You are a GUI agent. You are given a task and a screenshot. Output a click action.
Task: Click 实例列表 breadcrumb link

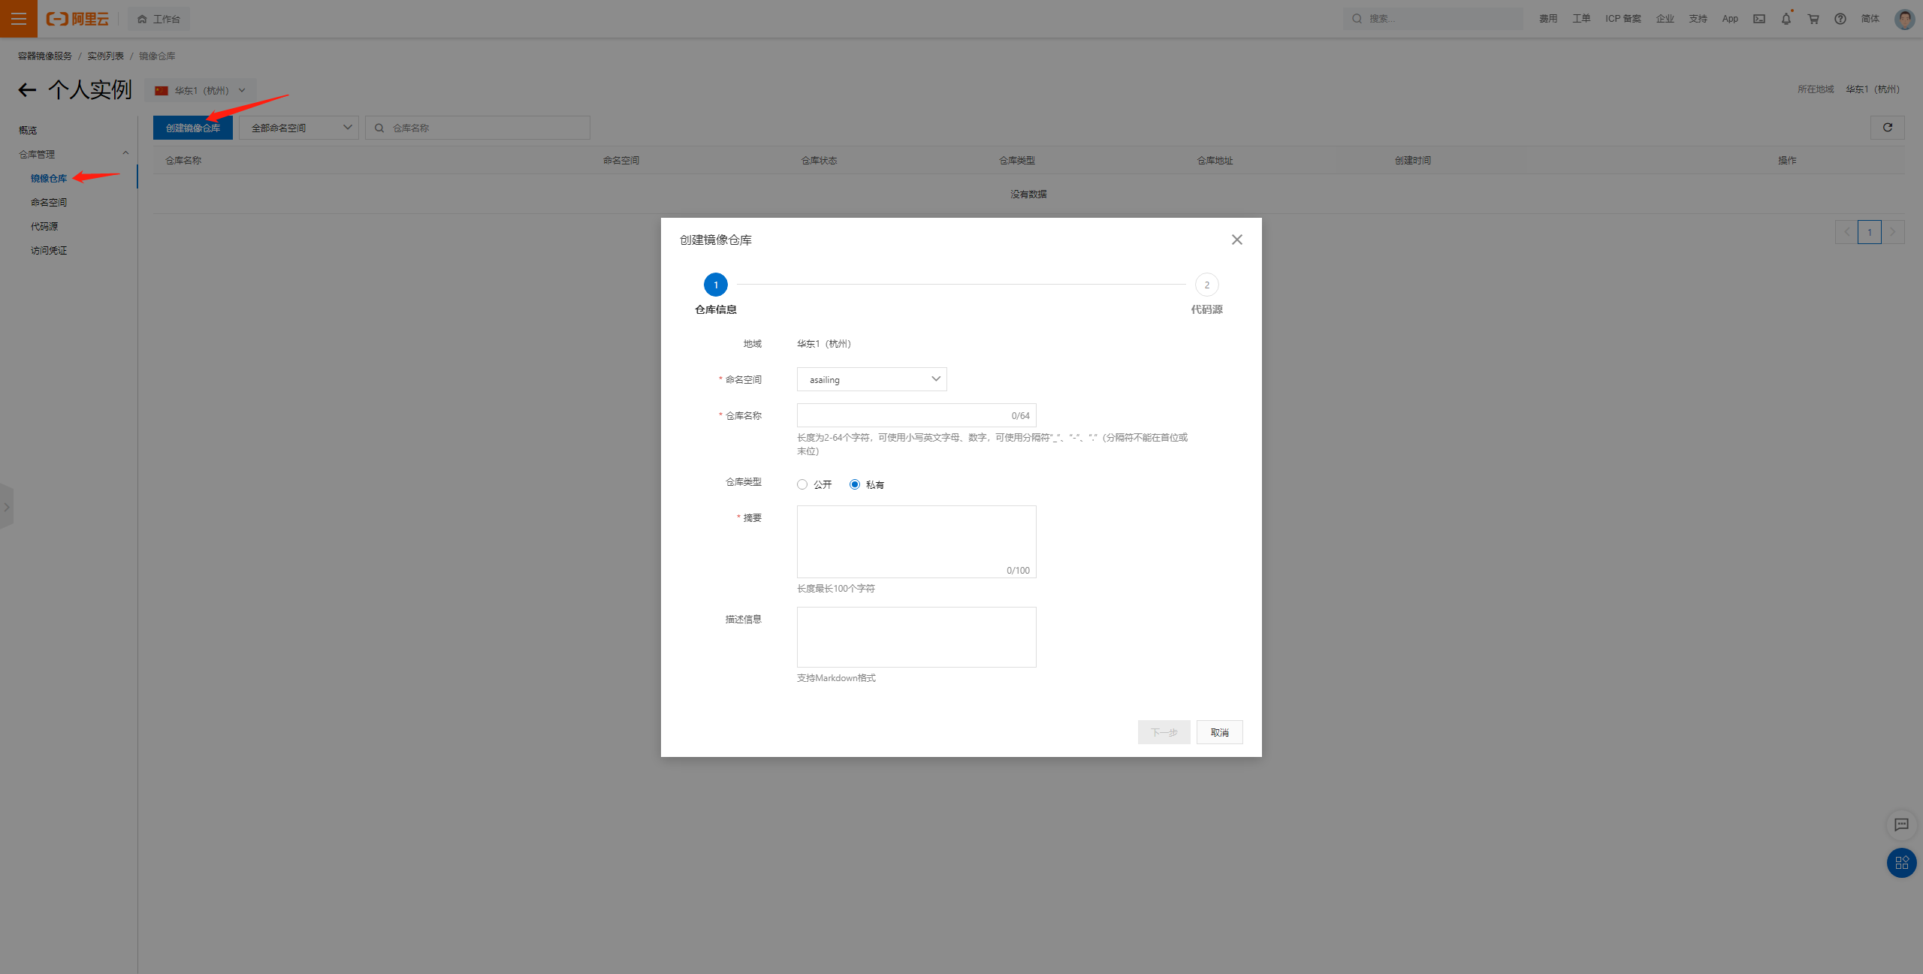click(105, 56)
